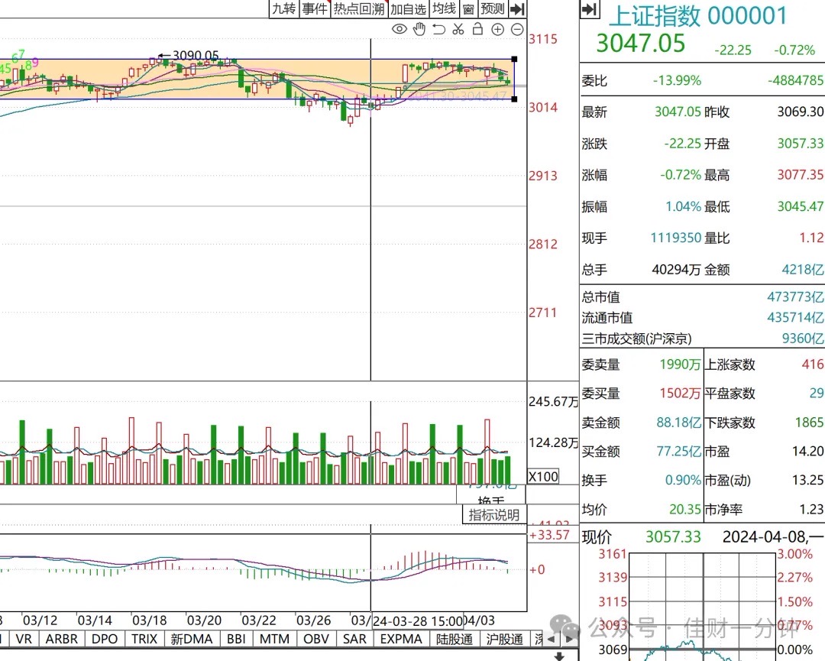Screen dimensions: 825x661
Task: Click the 开盘 3057.33 value
Action: 801,143
